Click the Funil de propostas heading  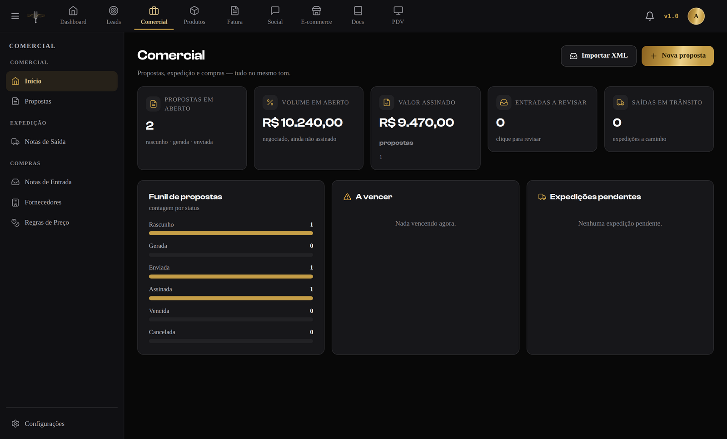(185, 197)
